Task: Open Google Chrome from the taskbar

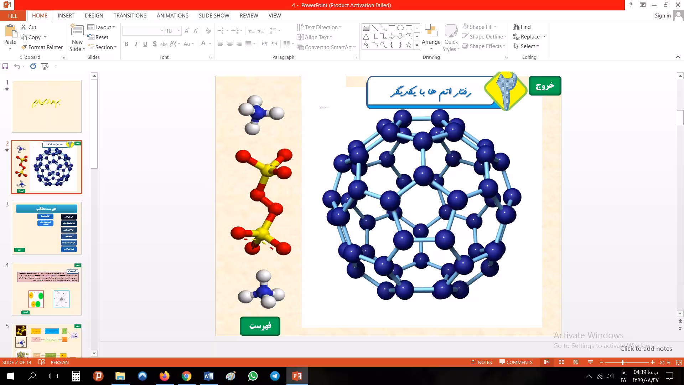Action: pos(186,376)
